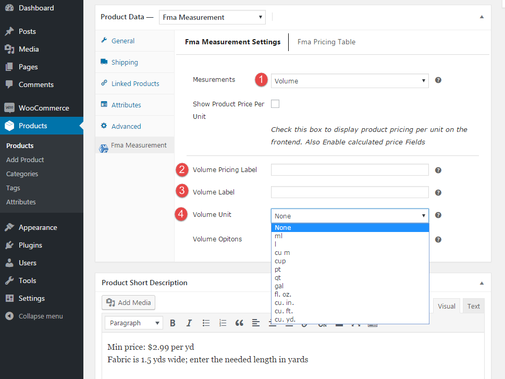Open the Attributes product data tab
This screenshot has width=505, height=379.
click(x=134, y=105)
